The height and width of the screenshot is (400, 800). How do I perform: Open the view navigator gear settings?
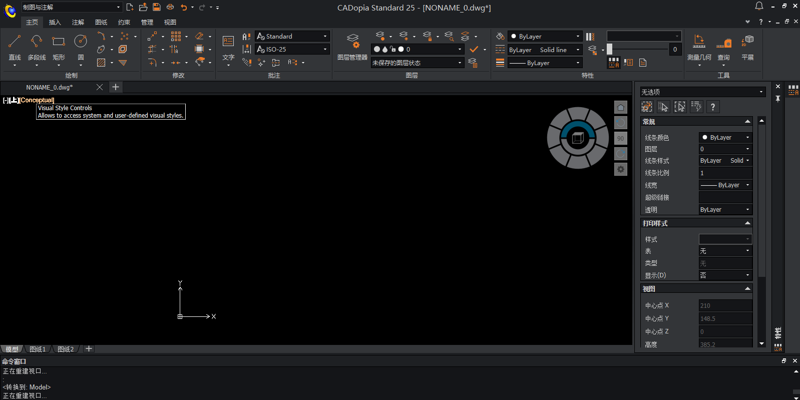(x=621, y=170)
